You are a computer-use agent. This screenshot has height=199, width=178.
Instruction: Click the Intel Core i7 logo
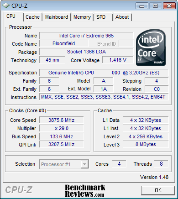[x=151, y=47]
